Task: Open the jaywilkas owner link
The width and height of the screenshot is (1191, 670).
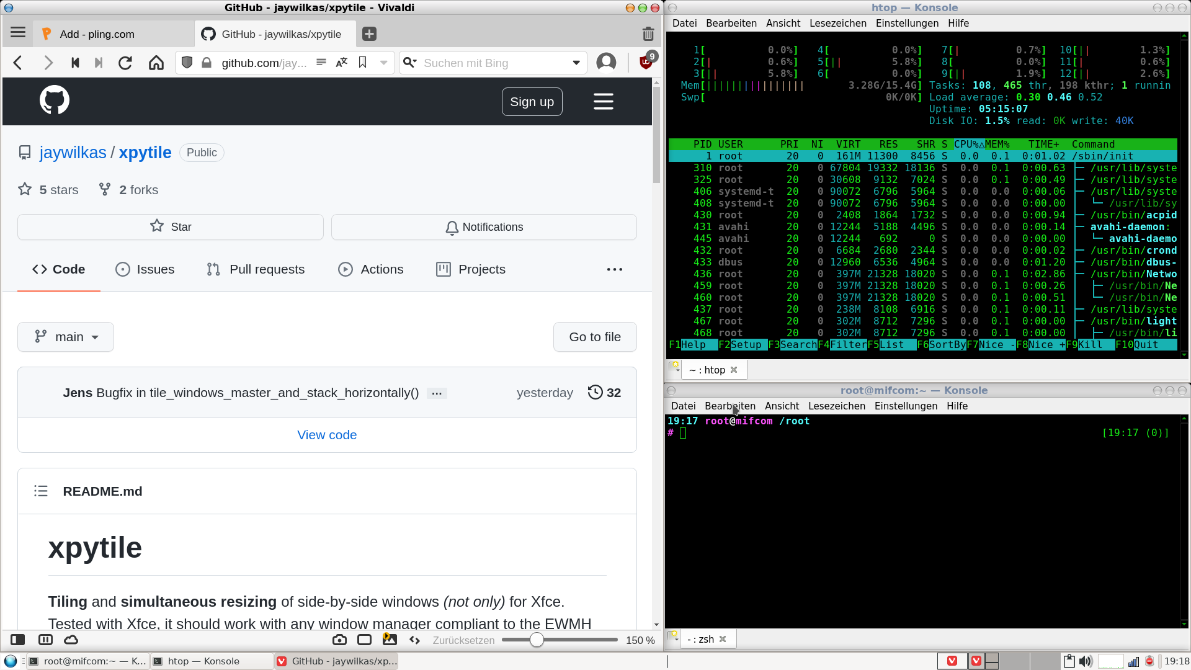Action: coord(73,153)
